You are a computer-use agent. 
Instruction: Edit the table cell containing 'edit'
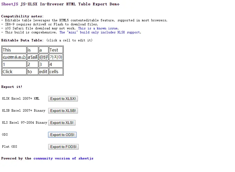[x=43, y=72]
